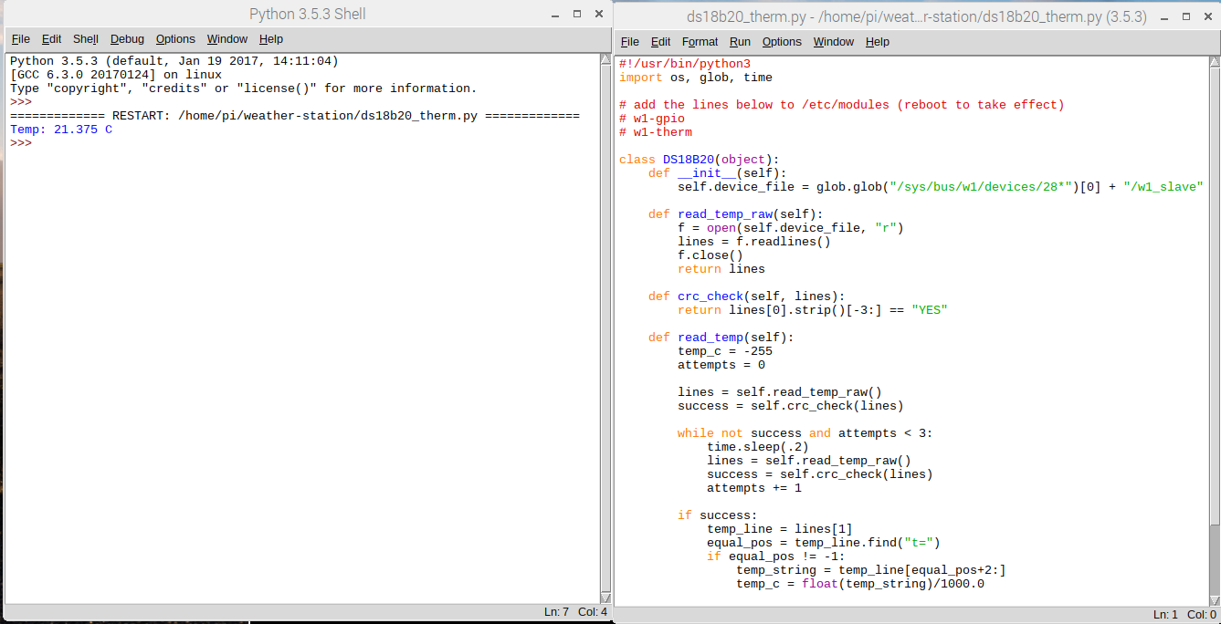Click the '#!/usr/bin/python3' shebang line
Screen dimensions: 1221x624
click(685, 64)
